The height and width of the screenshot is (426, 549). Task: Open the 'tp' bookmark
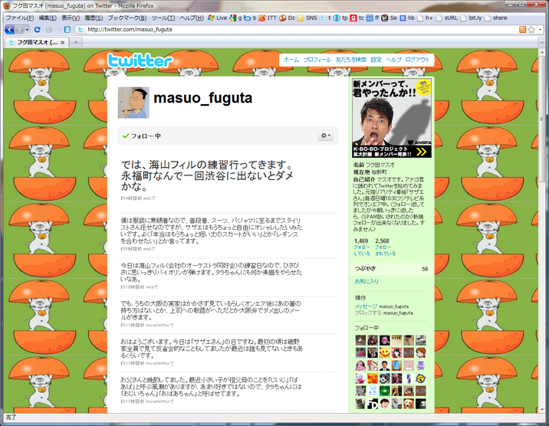click(x=340, y=18)
